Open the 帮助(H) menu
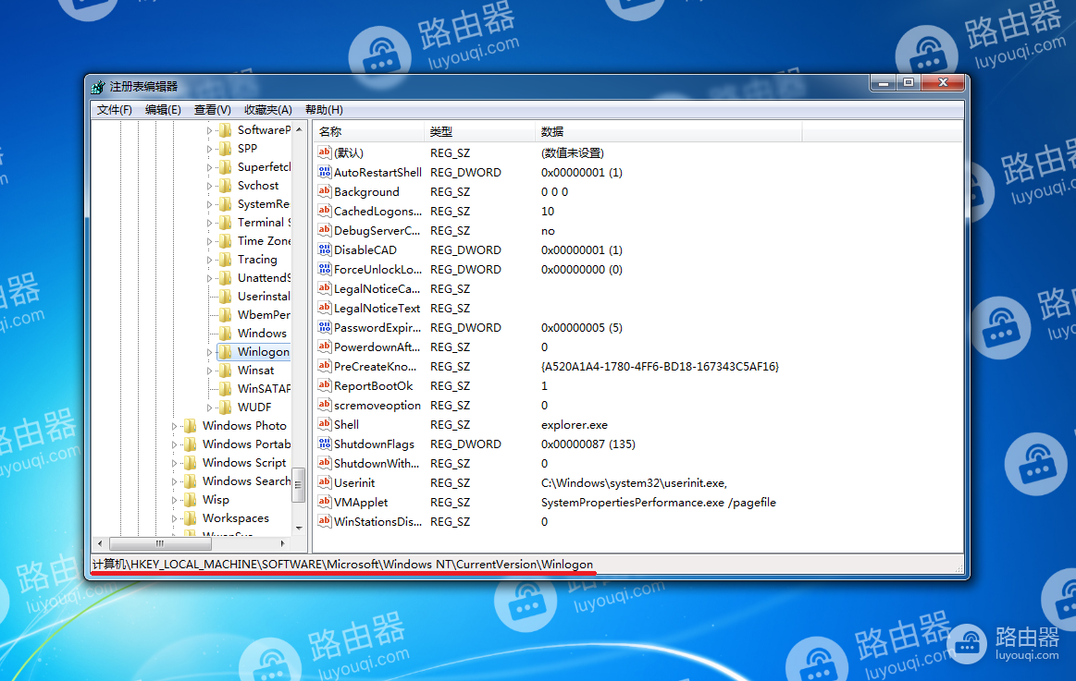 tap(324, 110)
